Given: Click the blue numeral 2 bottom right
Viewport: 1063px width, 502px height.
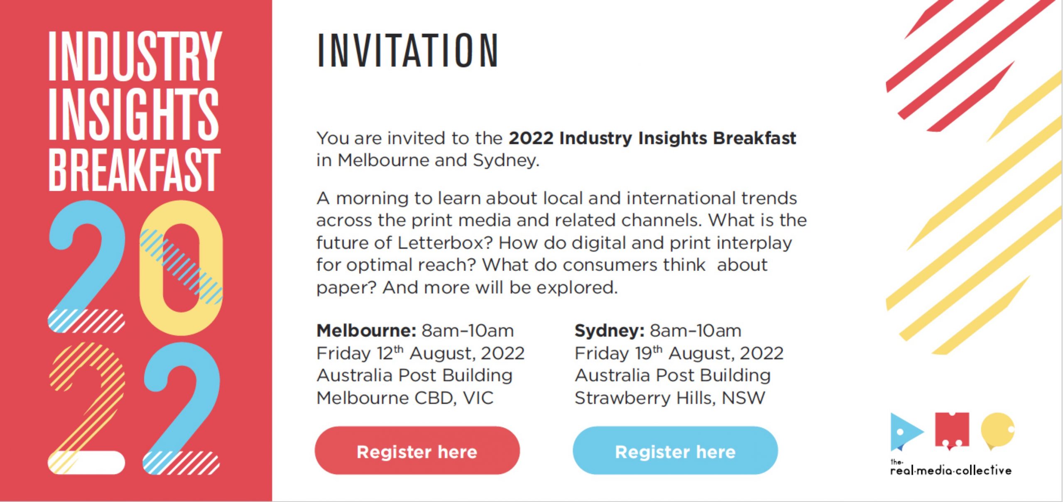Looking at the screenshot, I should (182, 408).
